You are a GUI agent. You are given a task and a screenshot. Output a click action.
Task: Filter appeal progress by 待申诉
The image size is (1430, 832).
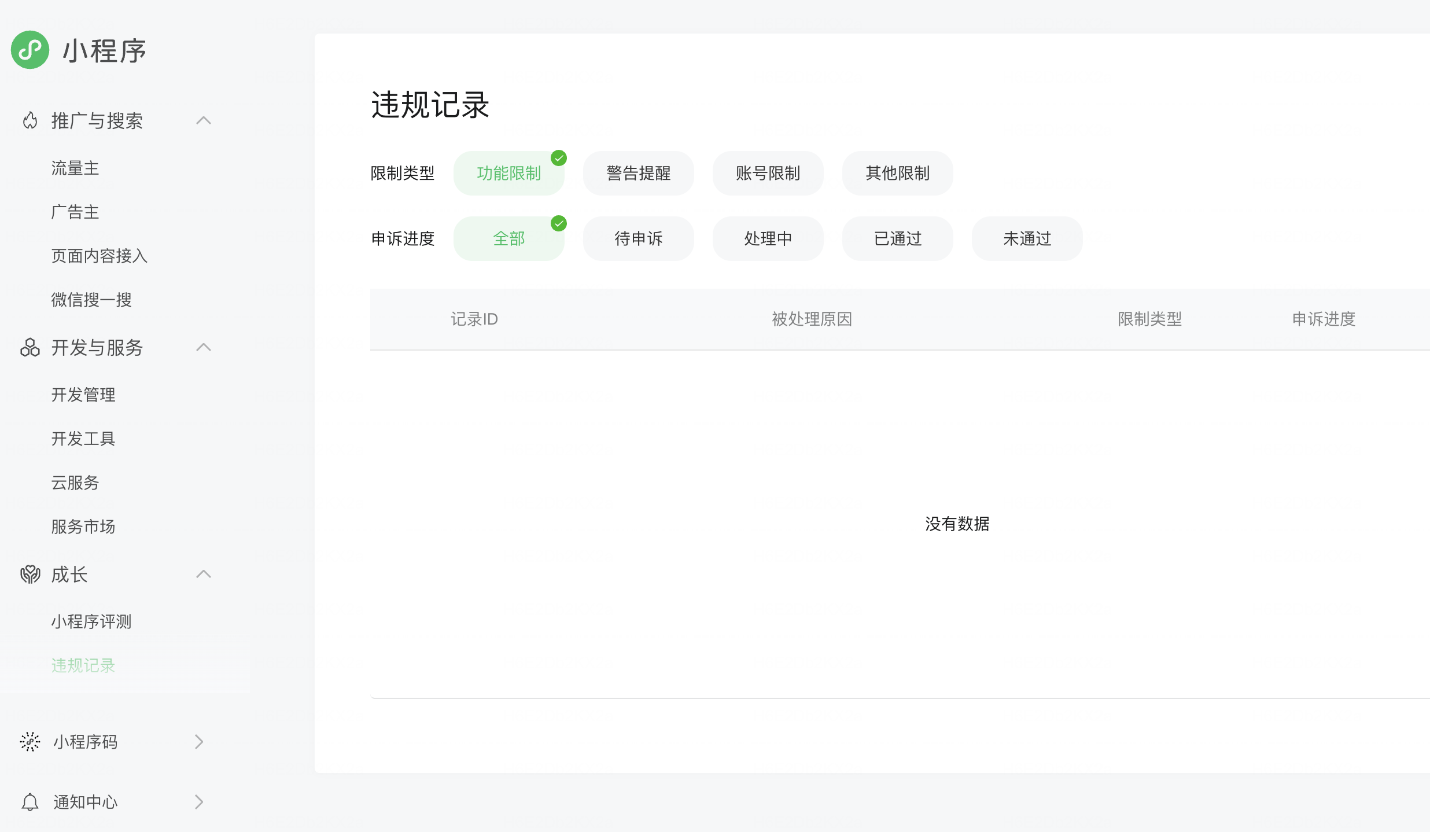[638, 238]
